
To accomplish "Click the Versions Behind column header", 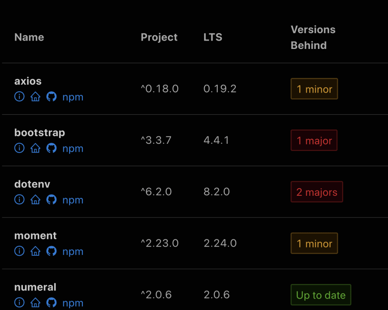I will pyautogui.click(x=313, y=37).
